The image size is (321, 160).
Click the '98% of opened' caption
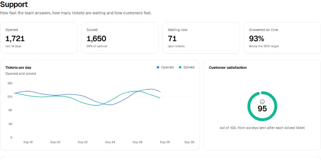pos(97,46)
